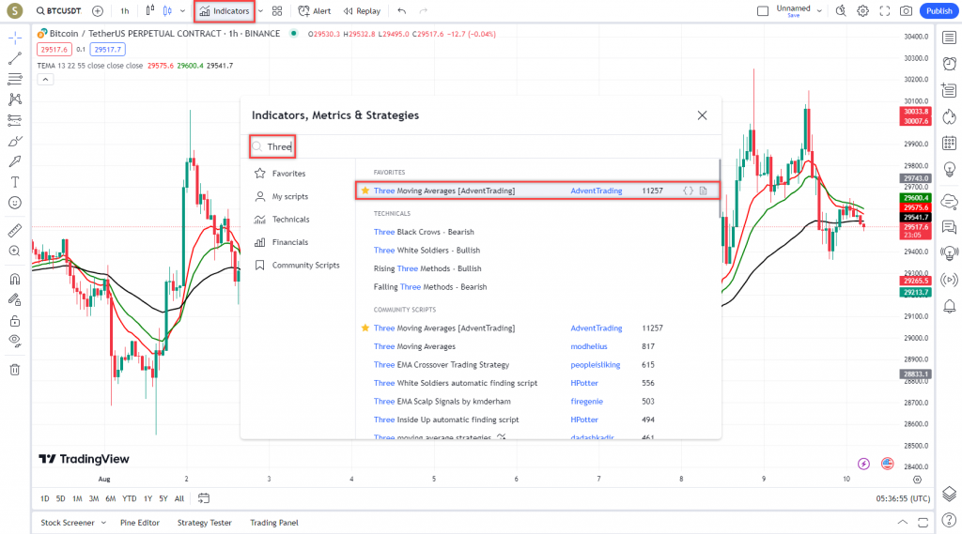Open the pattern drawing tools

(x=15, y=99)
